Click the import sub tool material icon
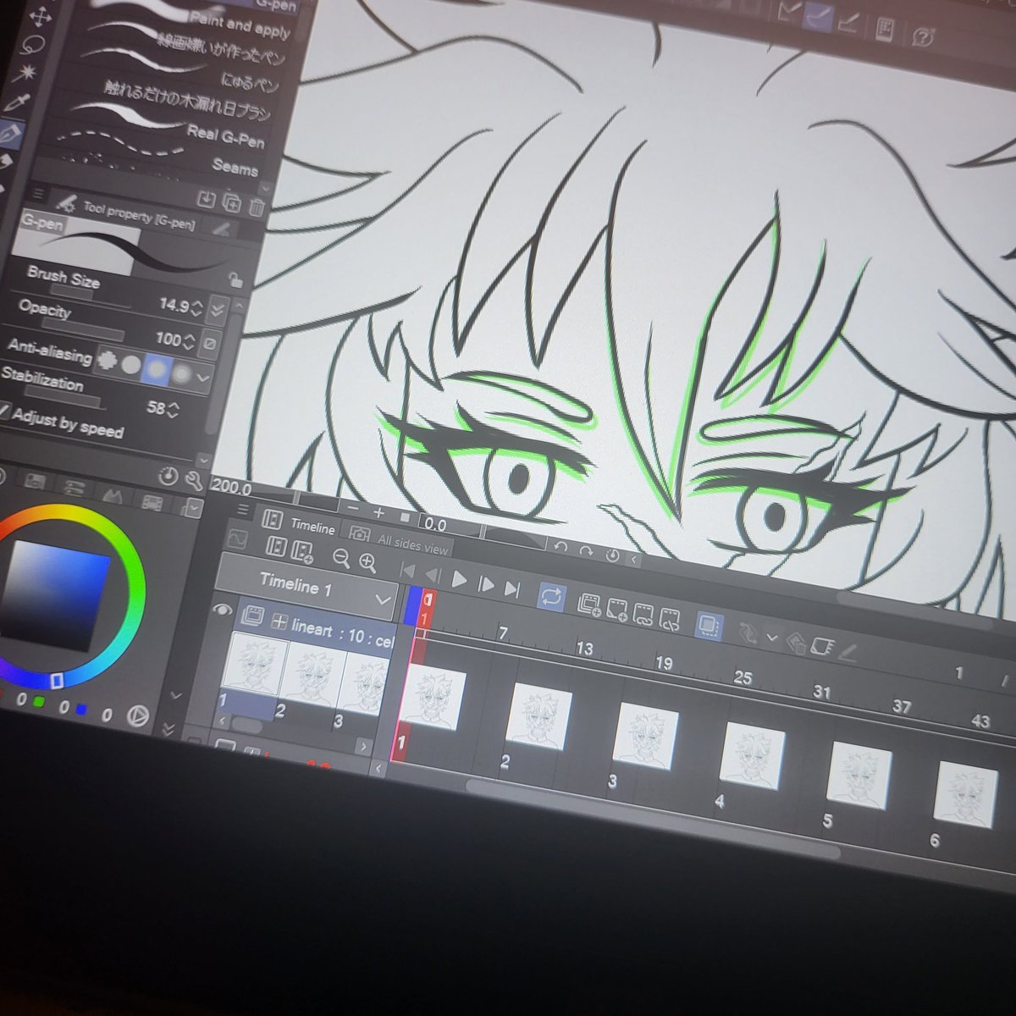1016x1016 pixels. pos(206,200)
